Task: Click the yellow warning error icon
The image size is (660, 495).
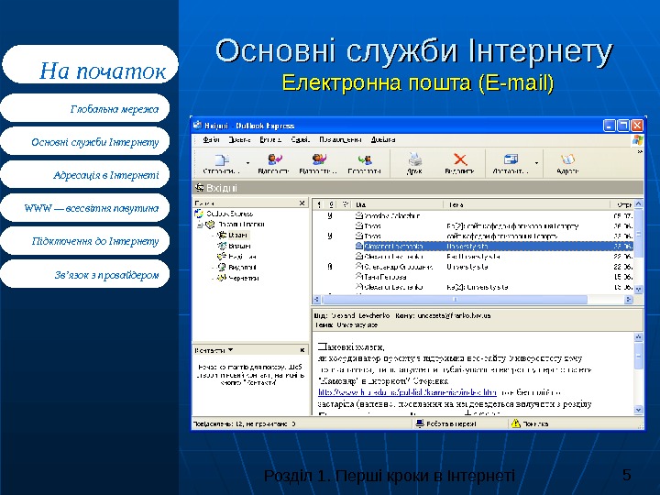Action: point(515,423)
